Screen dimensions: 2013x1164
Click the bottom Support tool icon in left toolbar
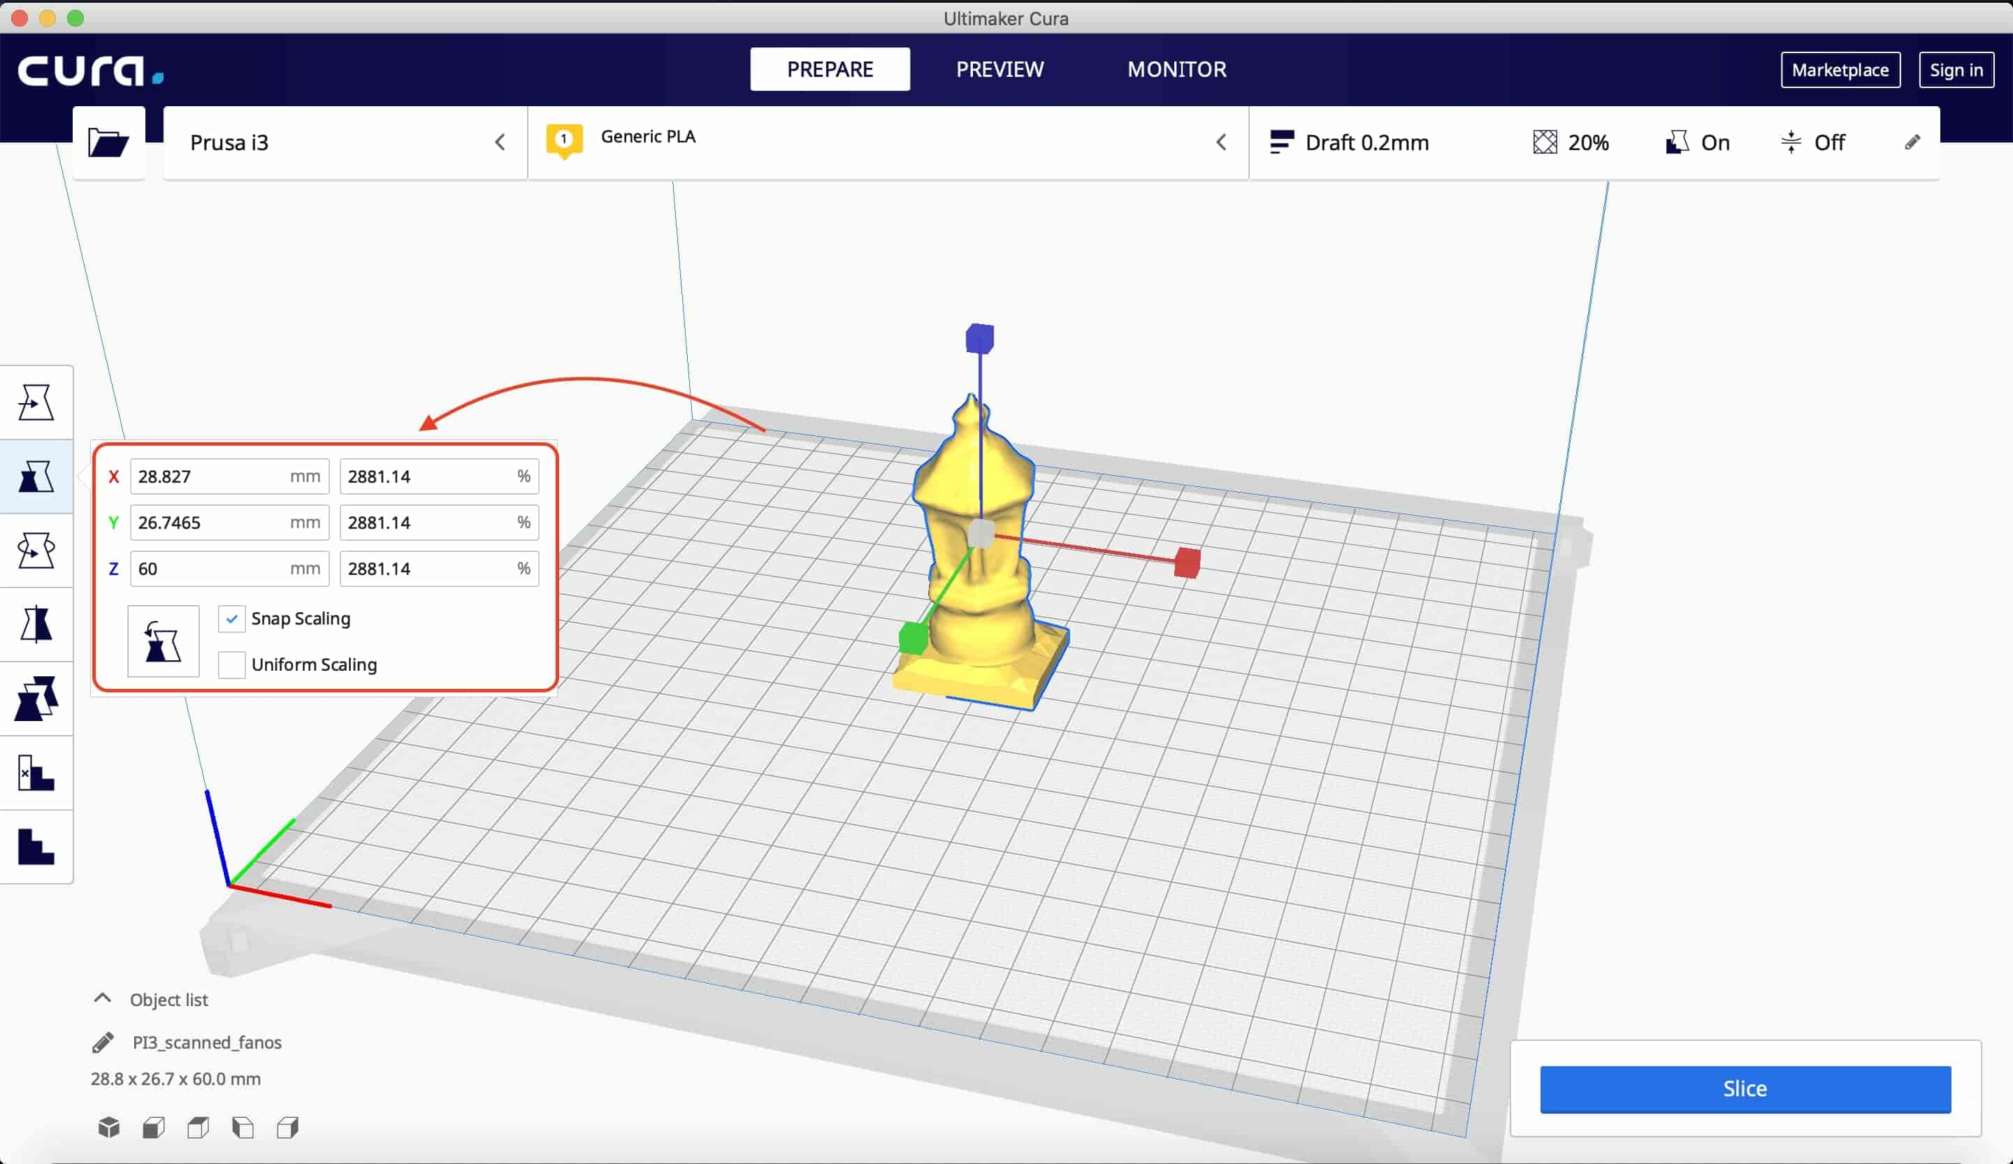36,847
